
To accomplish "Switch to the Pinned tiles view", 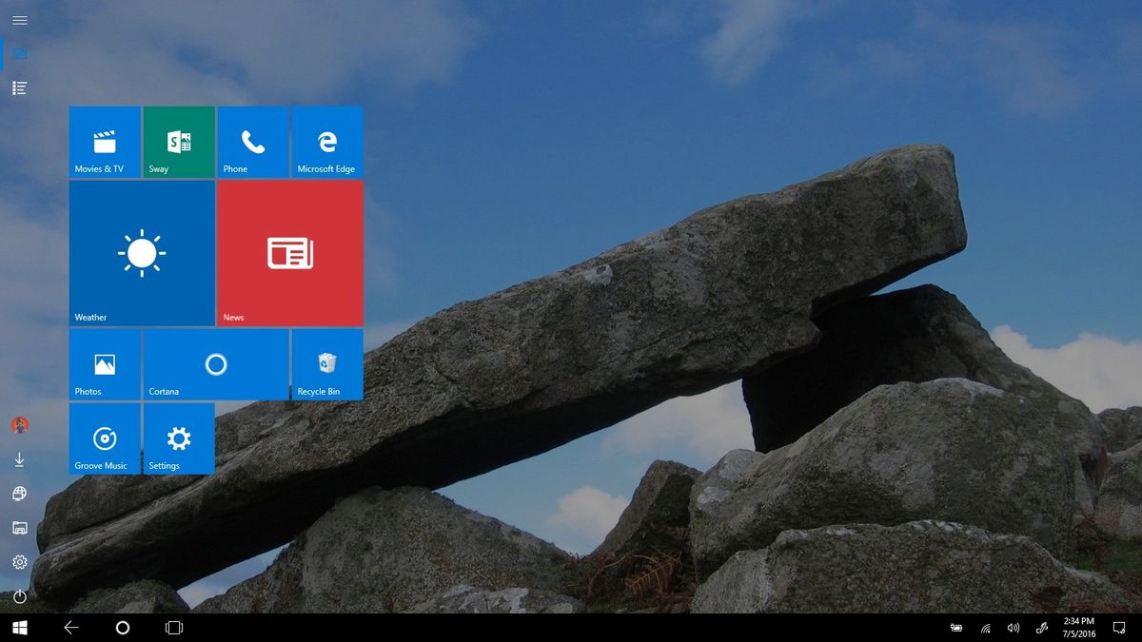I will coord(19,53).
